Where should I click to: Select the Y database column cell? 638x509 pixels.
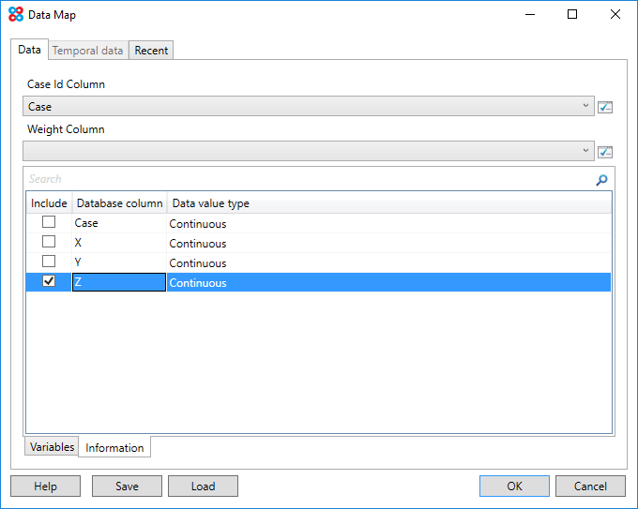coord(119,262)
